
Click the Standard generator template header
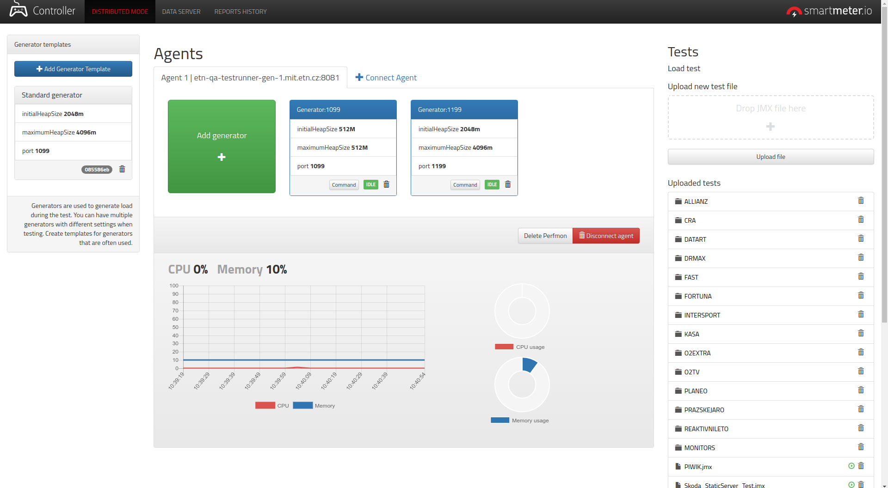(73, 95)
